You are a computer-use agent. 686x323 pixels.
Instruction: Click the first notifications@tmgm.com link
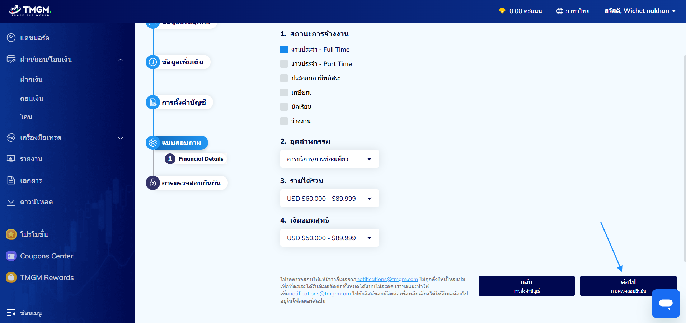click(387, 279)
